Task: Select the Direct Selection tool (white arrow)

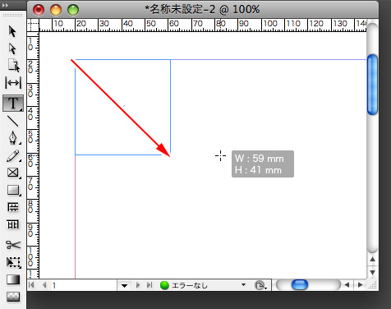Action: 12,48
